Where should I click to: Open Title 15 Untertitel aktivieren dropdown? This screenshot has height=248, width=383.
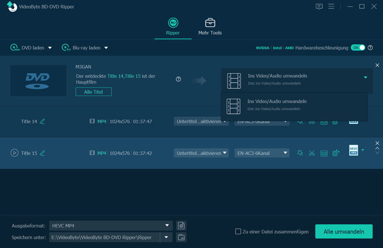pos(201,153)
